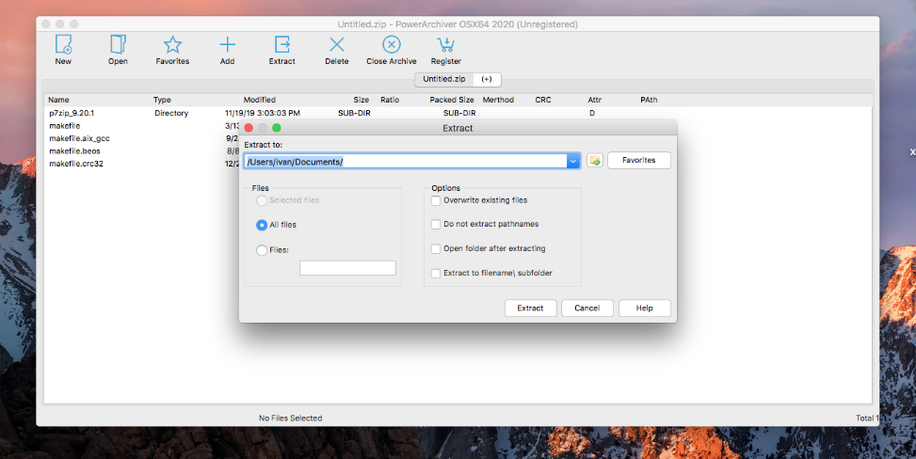Click the Close Archive toolbar icon
The height and width of the screenshot is (459, 916).
(x=391, y=44)
